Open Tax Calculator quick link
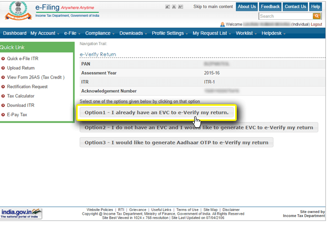Screen dimensions: 327x232 (20, 96)
